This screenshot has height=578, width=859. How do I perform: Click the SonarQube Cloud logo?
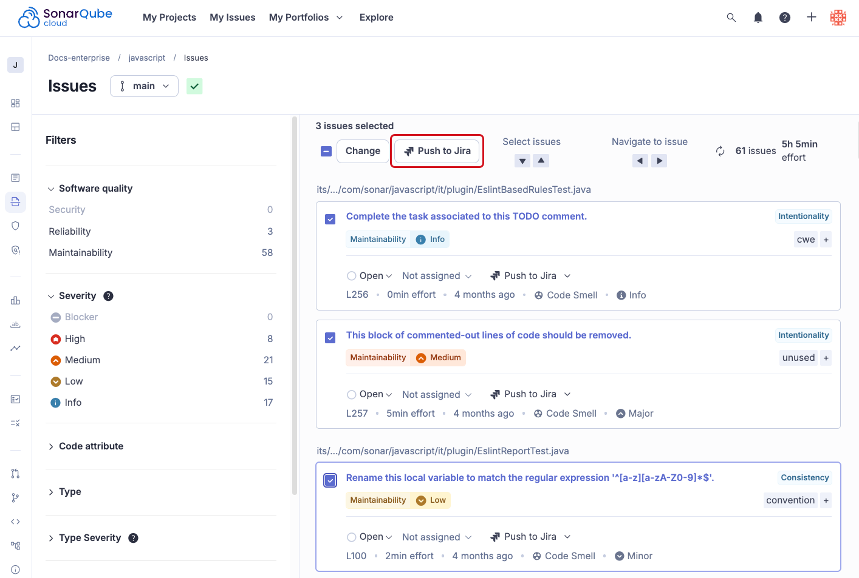64,17
